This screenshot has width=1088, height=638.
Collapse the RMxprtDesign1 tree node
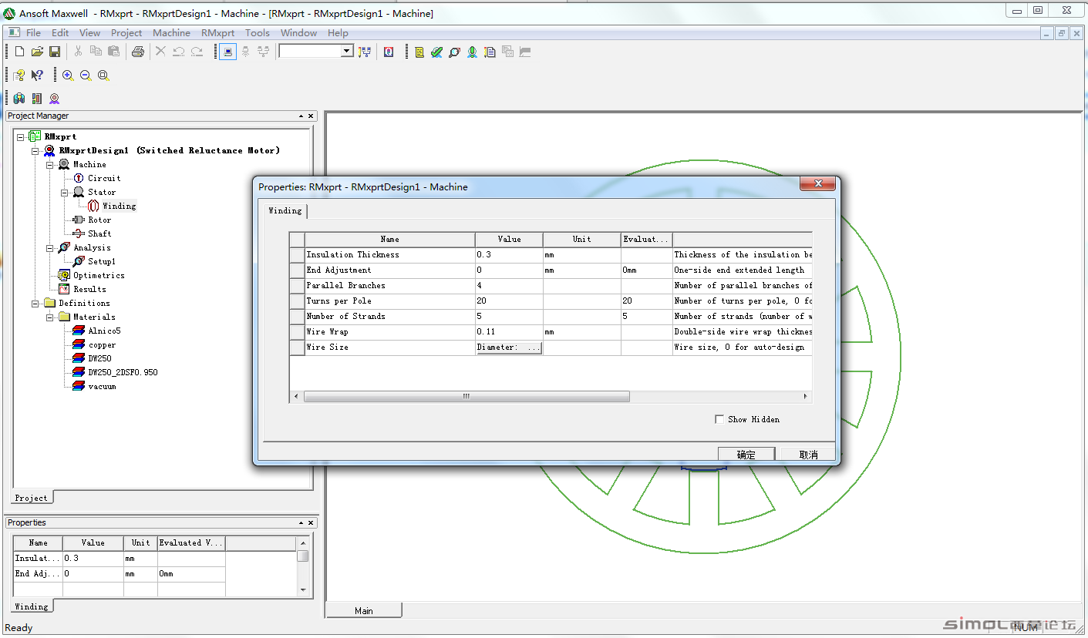pyautogui.click(x=35, y=150)
